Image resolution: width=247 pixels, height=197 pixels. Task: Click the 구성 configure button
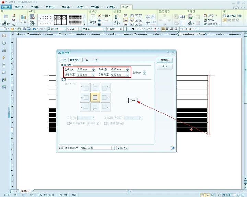[122, 148]
